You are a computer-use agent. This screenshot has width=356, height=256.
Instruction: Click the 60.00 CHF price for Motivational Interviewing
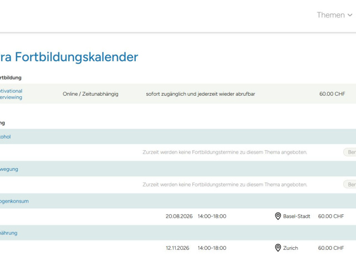pos(332,94)
